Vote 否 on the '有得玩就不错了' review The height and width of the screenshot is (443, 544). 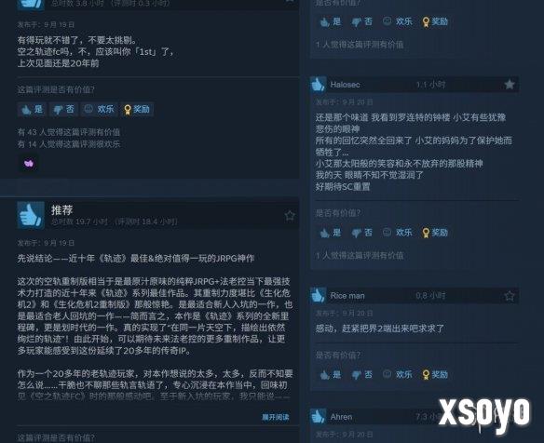pos(63,110)
